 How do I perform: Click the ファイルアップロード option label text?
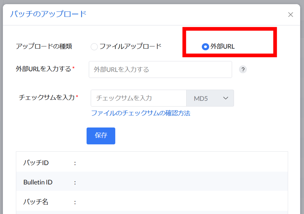tap(130, 46)
